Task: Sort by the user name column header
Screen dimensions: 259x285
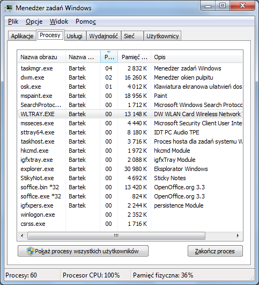Action: (x=83, y=57)
